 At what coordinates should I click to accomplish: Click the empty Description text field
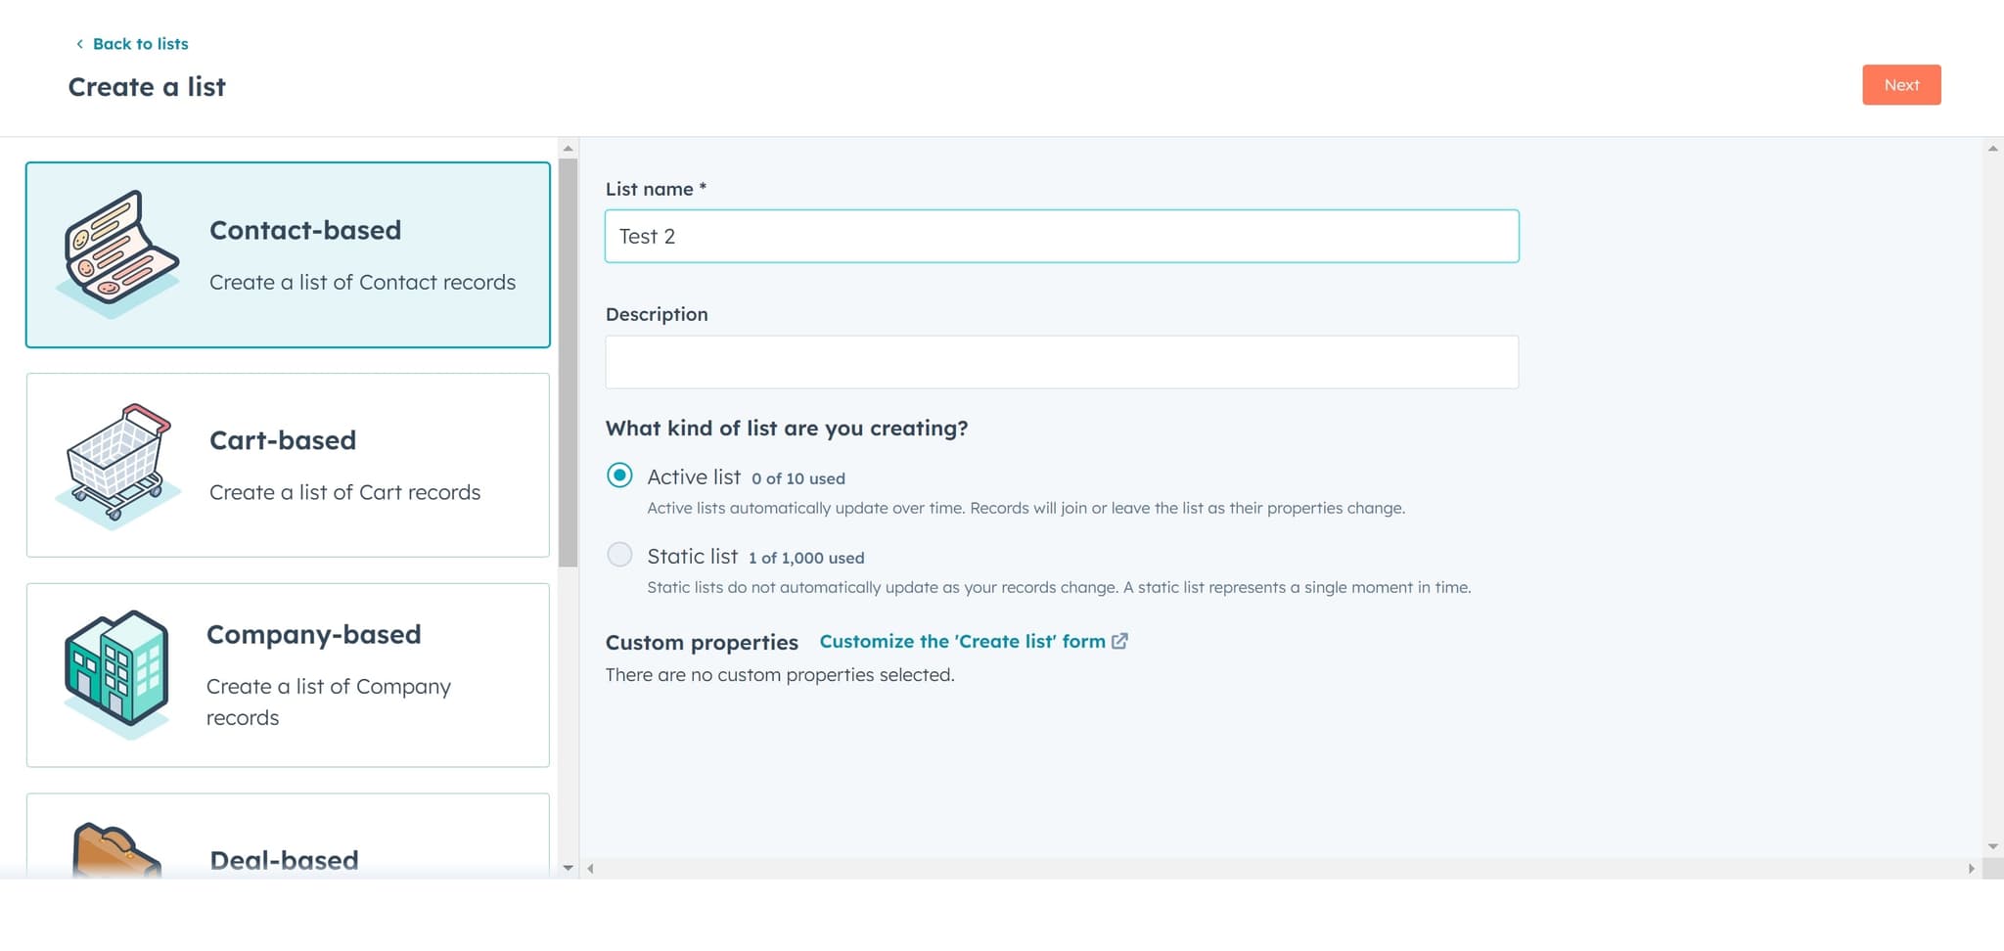click(x=1062, y=361)
